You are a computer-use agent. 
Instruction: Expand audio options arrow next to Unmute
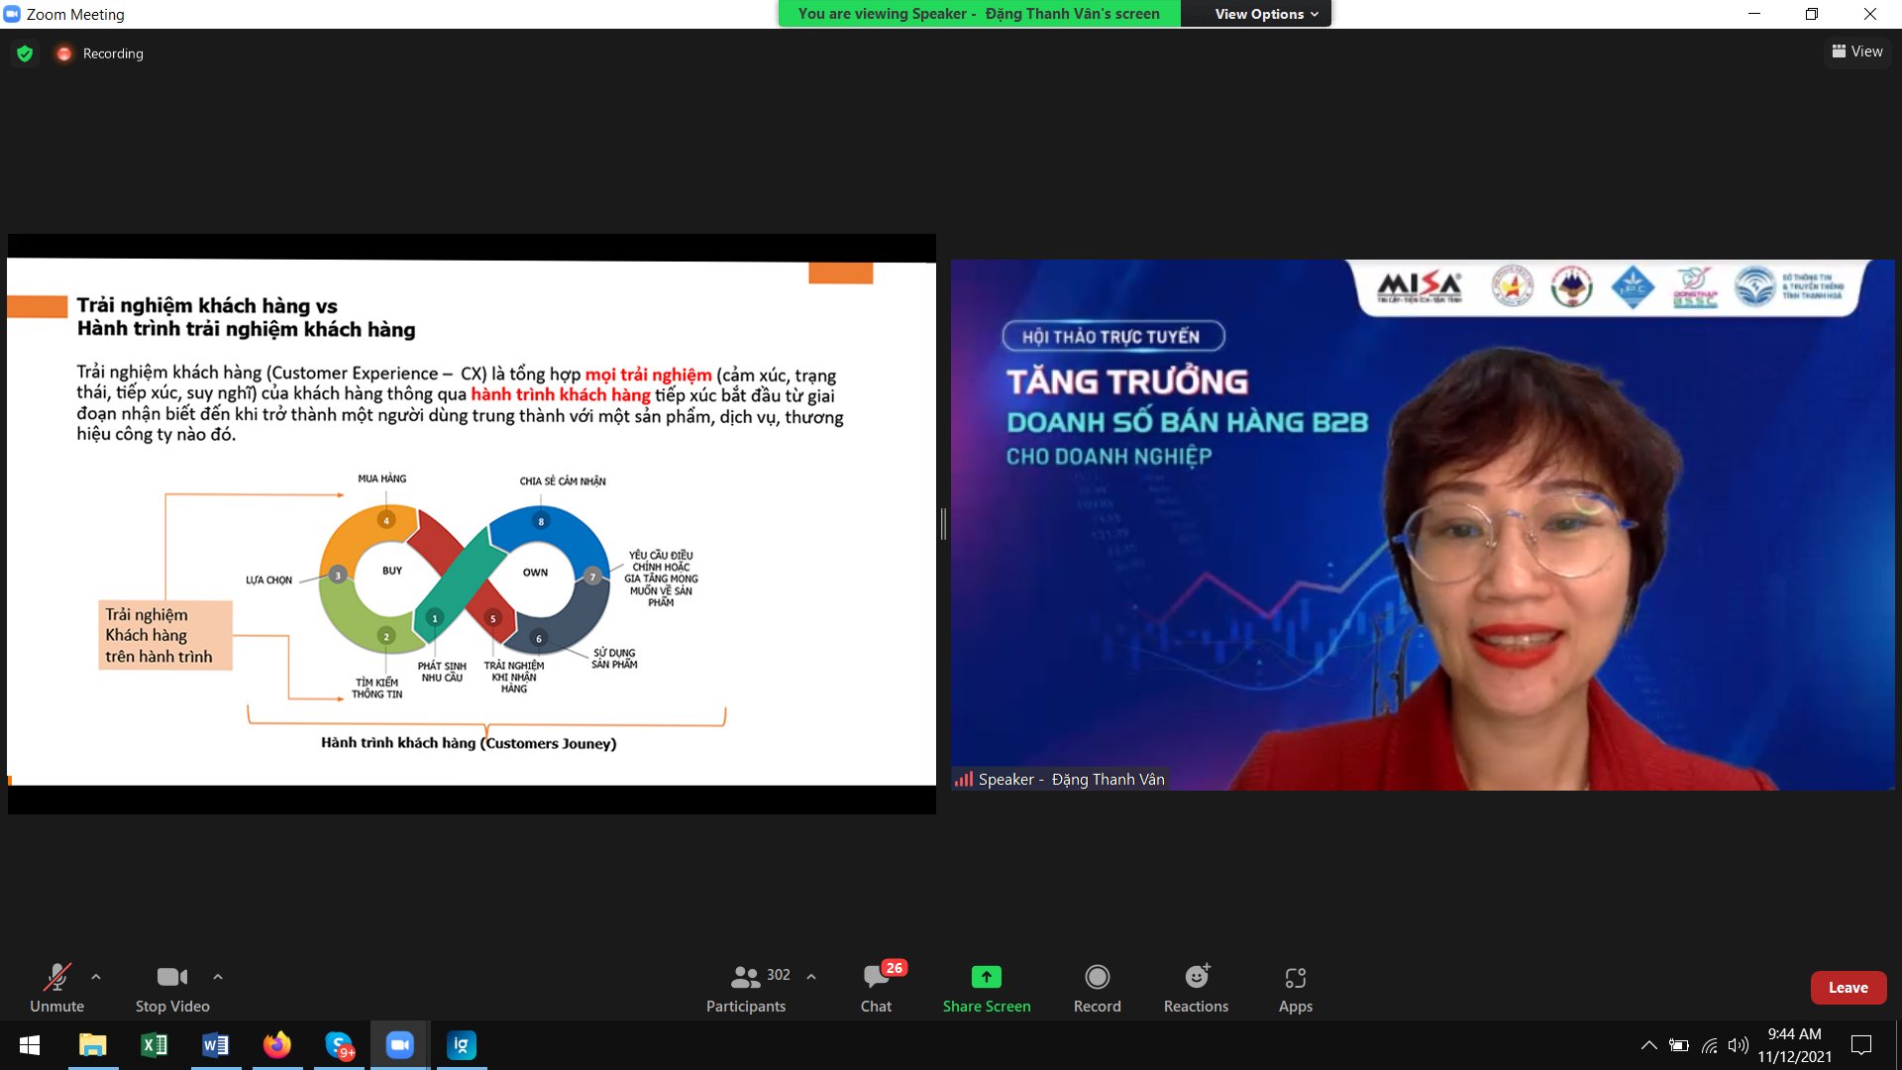96,977
